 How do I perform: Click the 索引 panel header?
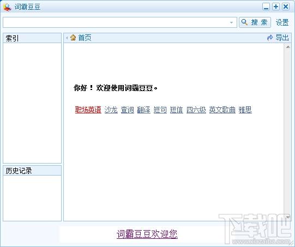(32, 38)
